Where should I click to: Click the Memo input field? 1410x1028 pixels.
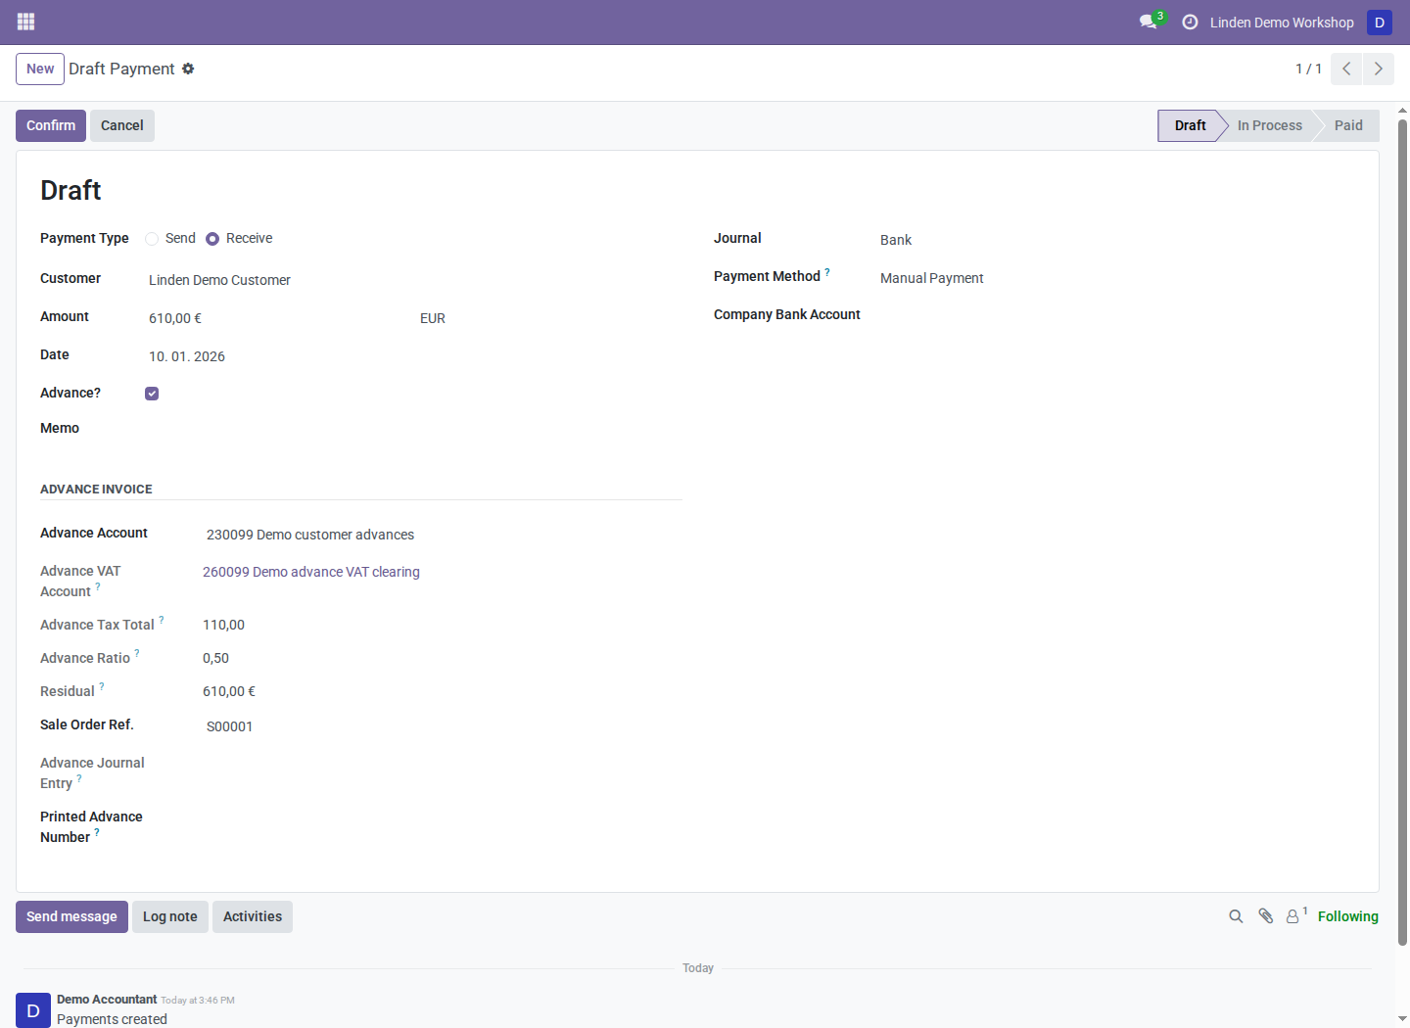[x=413, y=429]
